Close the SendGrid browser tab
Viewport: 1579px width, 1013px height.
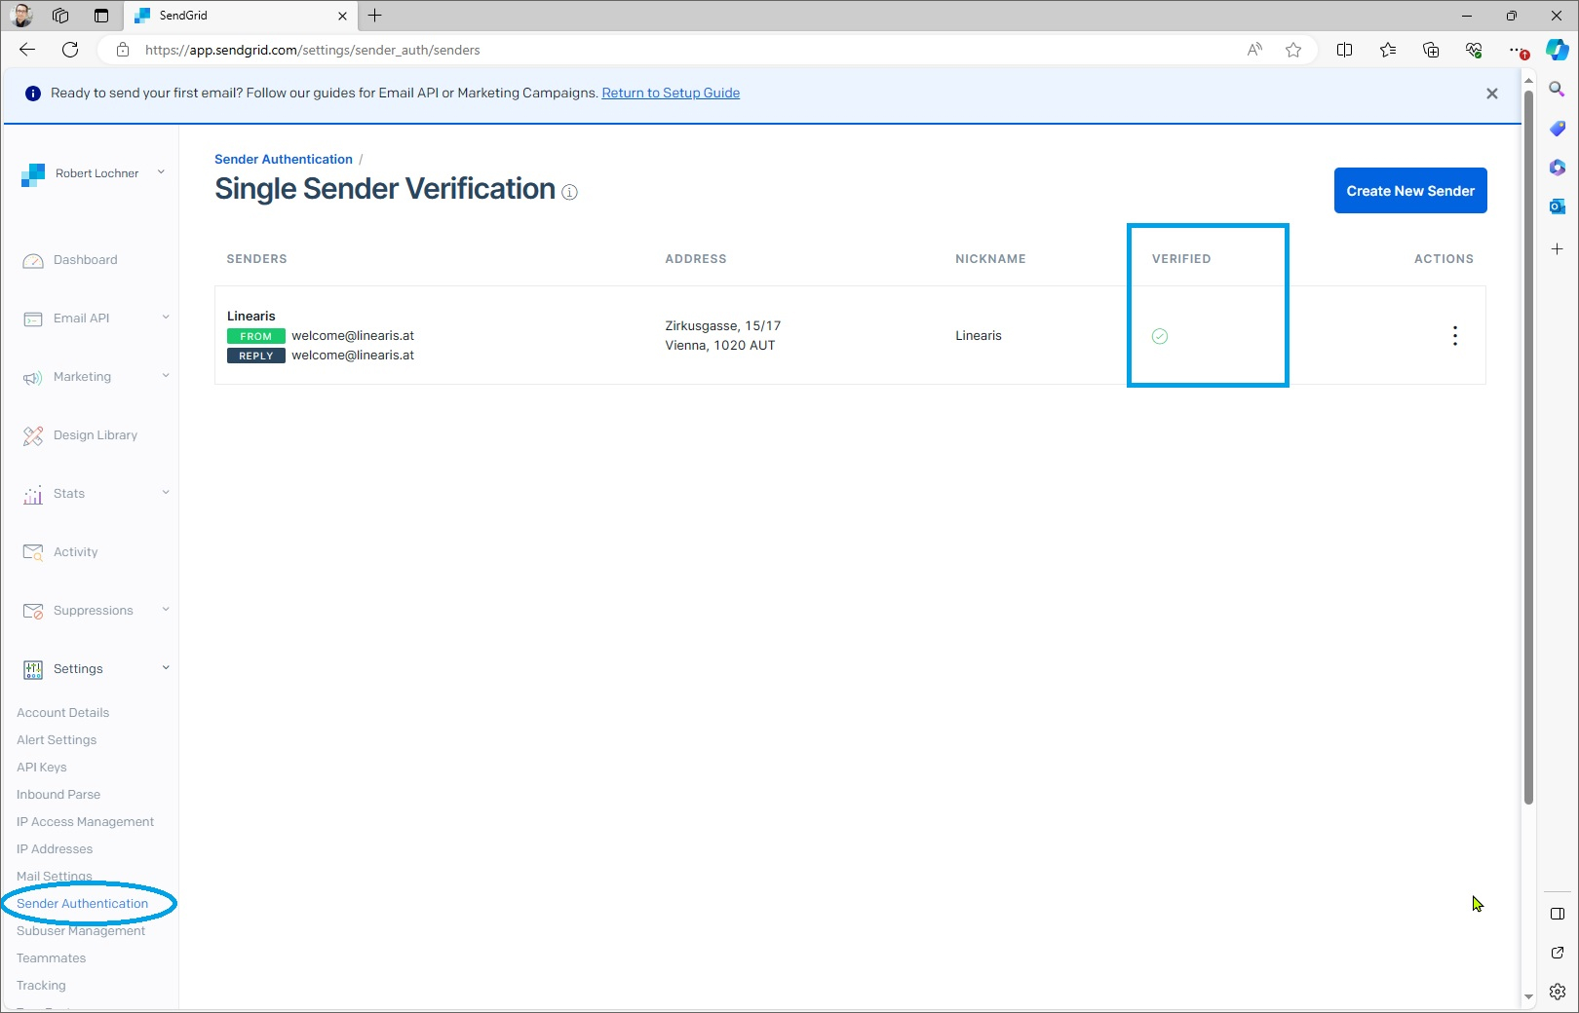tap(342, 16)
